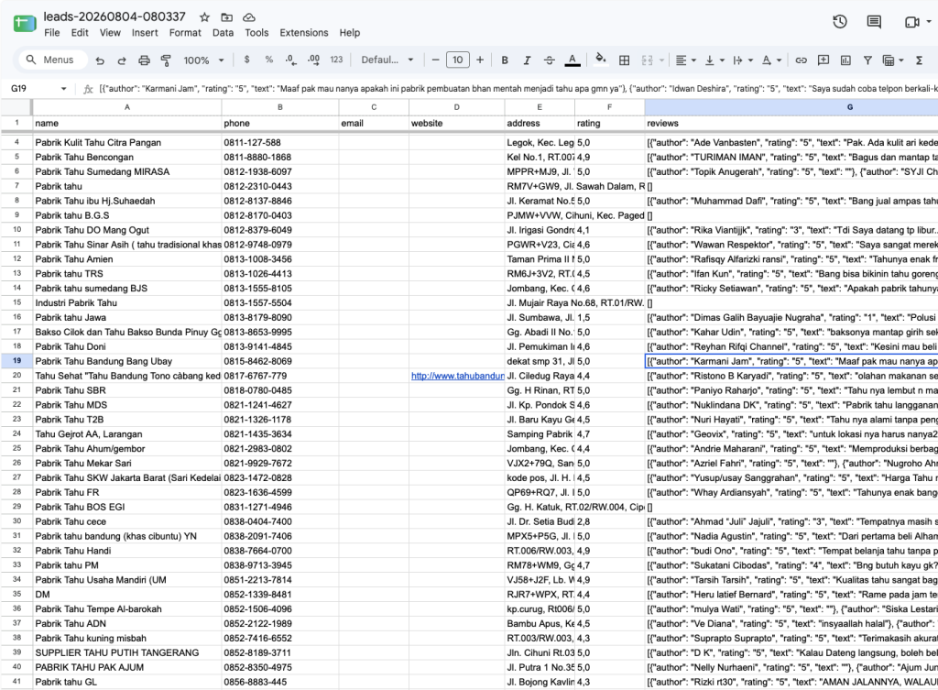Toggle italic formatting
The width and height of the screenshot is (938, 690).
click(527, 60)
